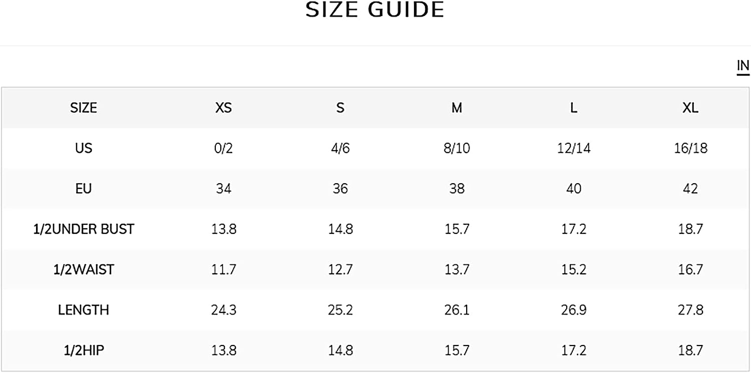Click the 1/2HIP row label
This screenshot has height=373, width=751.
(x=84, y=350)
